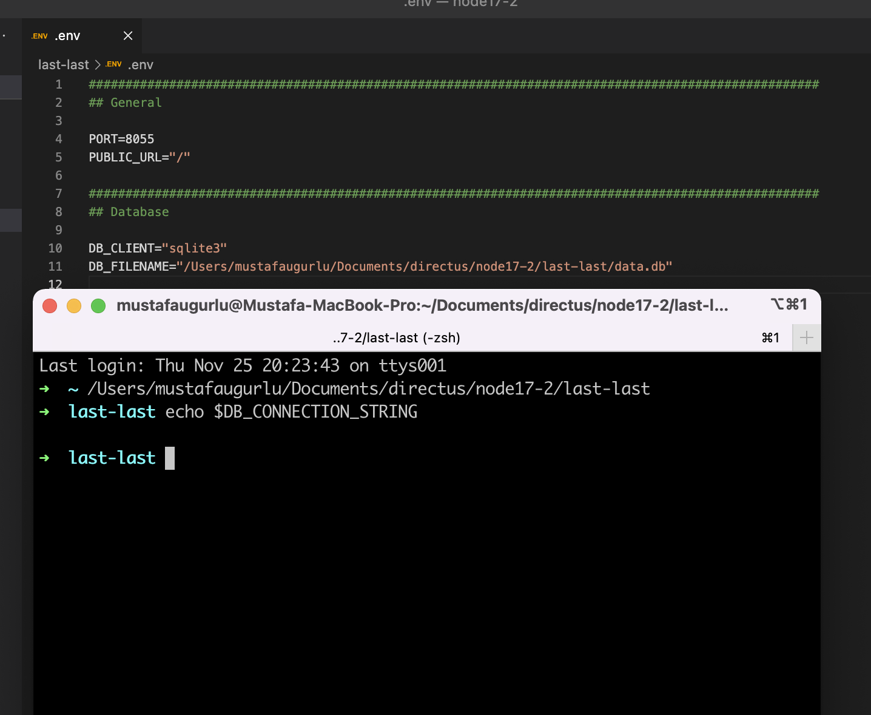This screenshot has height=715, width=871.
Task: Click the /Users/mustafaugurlu path in terminal
Action: click(x=369, y=388)
